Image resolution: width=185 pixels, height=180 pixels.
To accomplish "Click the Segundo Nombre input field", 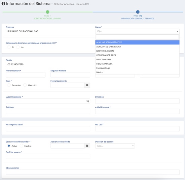I will [x=70, y=75].
